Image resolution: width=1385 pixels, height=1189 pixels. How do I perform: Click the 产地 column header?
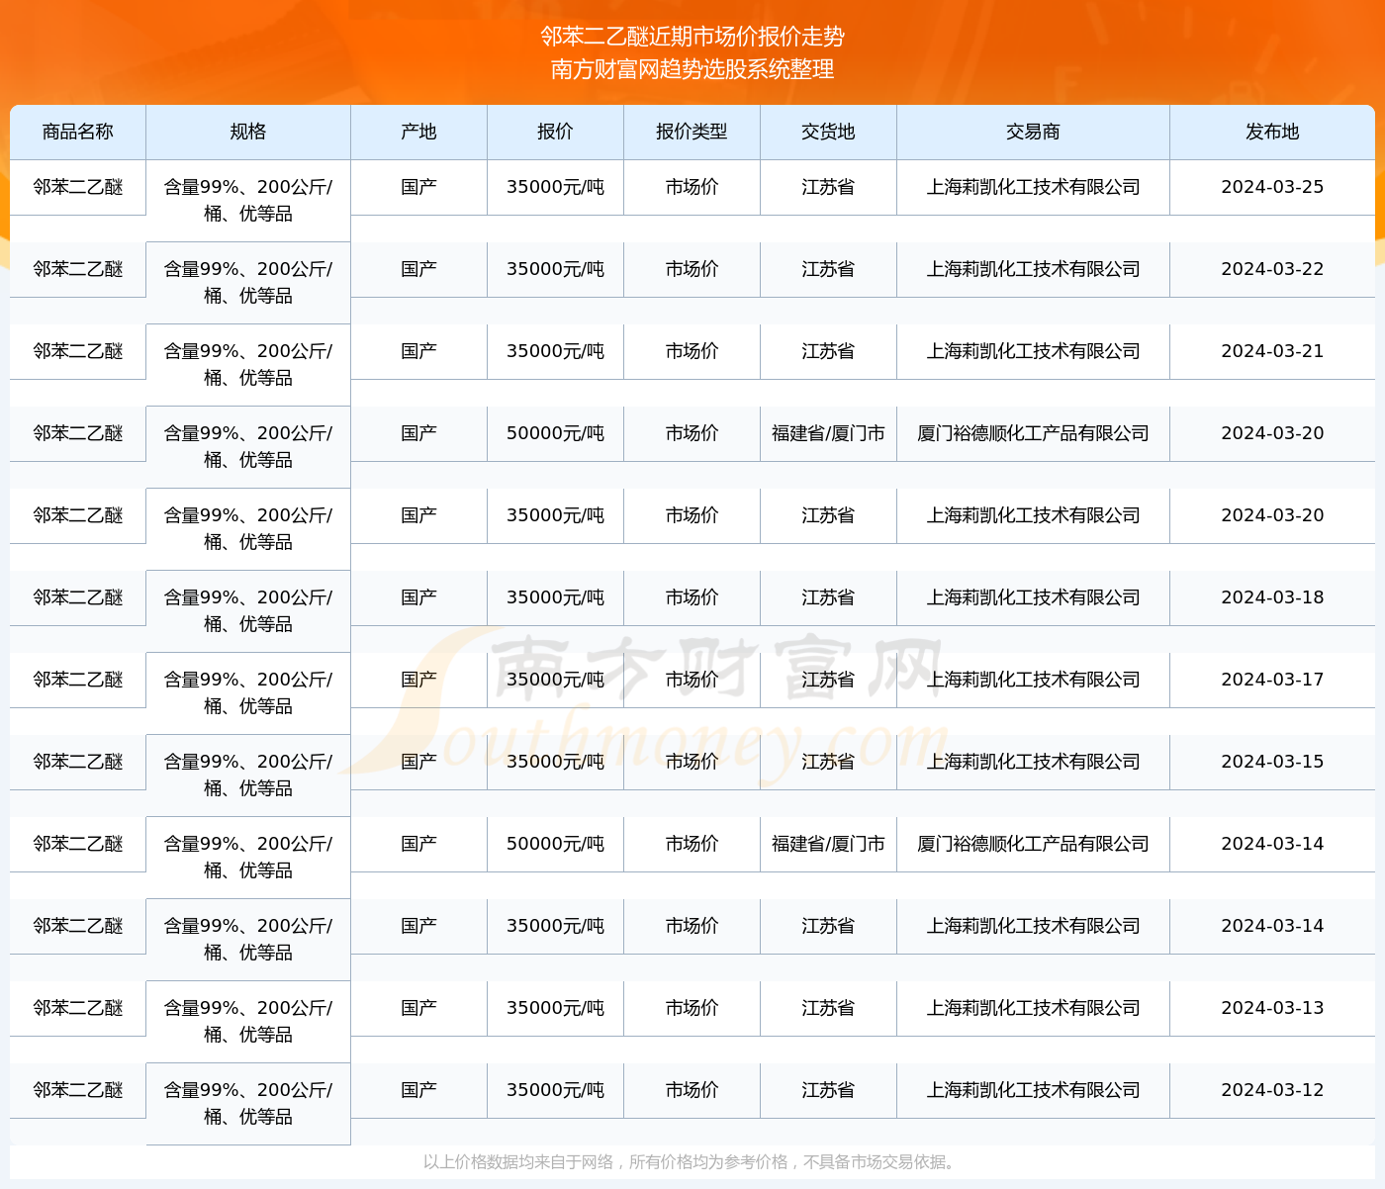click(x=419, y=132)
